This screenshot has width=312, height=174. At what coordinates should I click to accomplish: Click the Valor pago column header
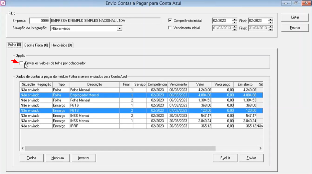click(x=222, y=85)
